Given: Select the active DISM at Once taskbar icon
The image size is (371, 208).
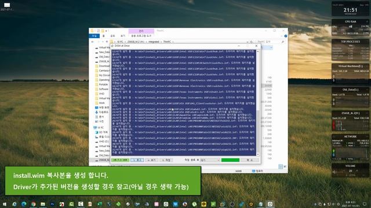Looking at the screenshot, I should [x=270, y=204].
